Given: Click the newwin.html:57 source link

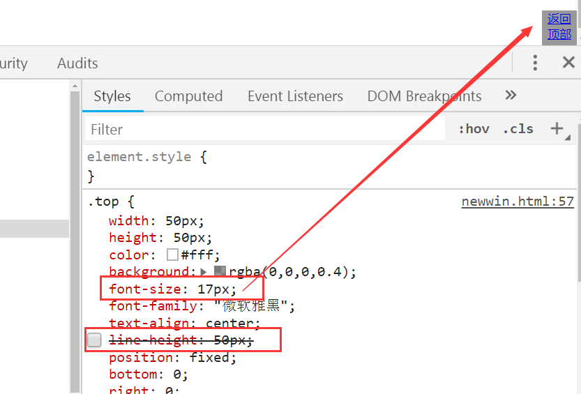Looking at the screenshot, I should coord(517,202).
